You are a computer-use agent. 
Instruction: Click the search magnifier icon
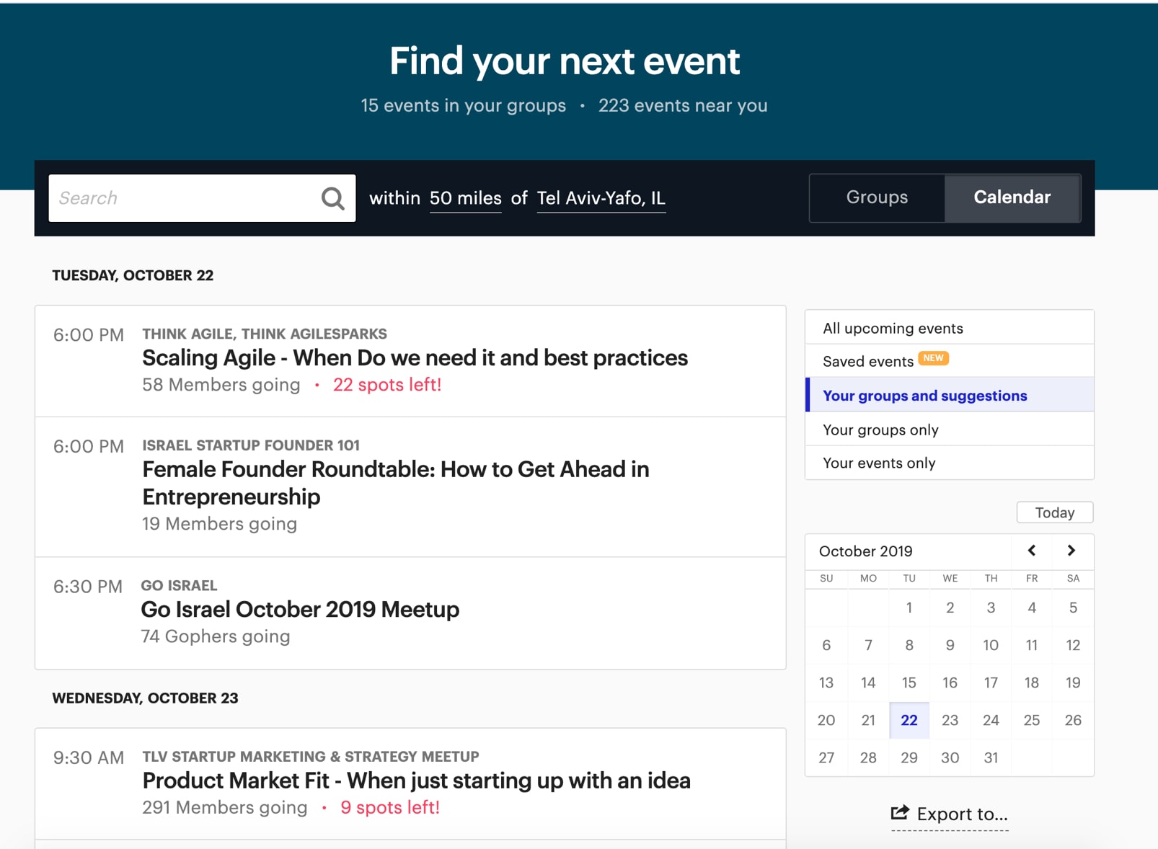pyautogui.click(x=332, y=198)
